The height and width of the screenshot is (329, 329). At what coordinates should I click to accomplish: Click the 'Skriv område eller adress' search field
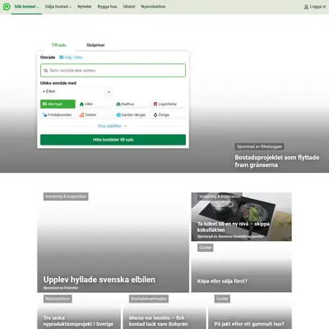pyautogui.click(x=113, y=71)
